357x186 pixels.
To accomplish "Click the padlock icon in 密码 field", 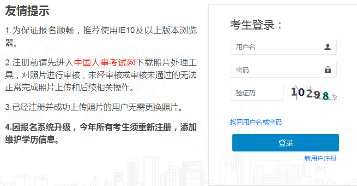I will pyautogui.click(x=327, y=70).
